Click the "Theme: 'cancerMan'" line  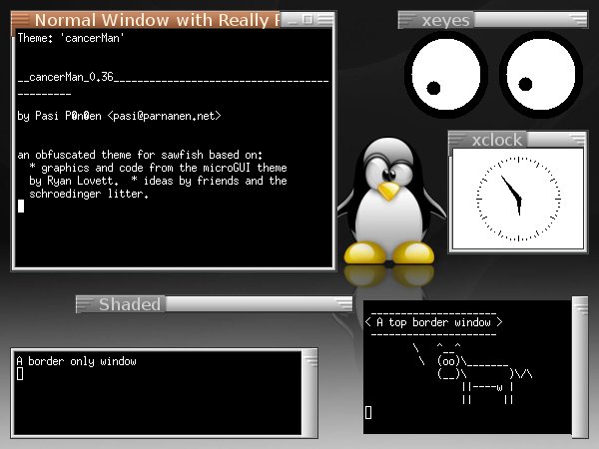point(71,38)
